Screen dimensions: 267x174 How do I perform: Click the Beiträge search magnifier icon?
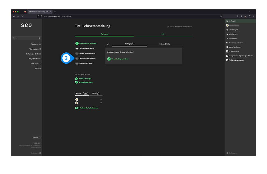pos(108,44)
